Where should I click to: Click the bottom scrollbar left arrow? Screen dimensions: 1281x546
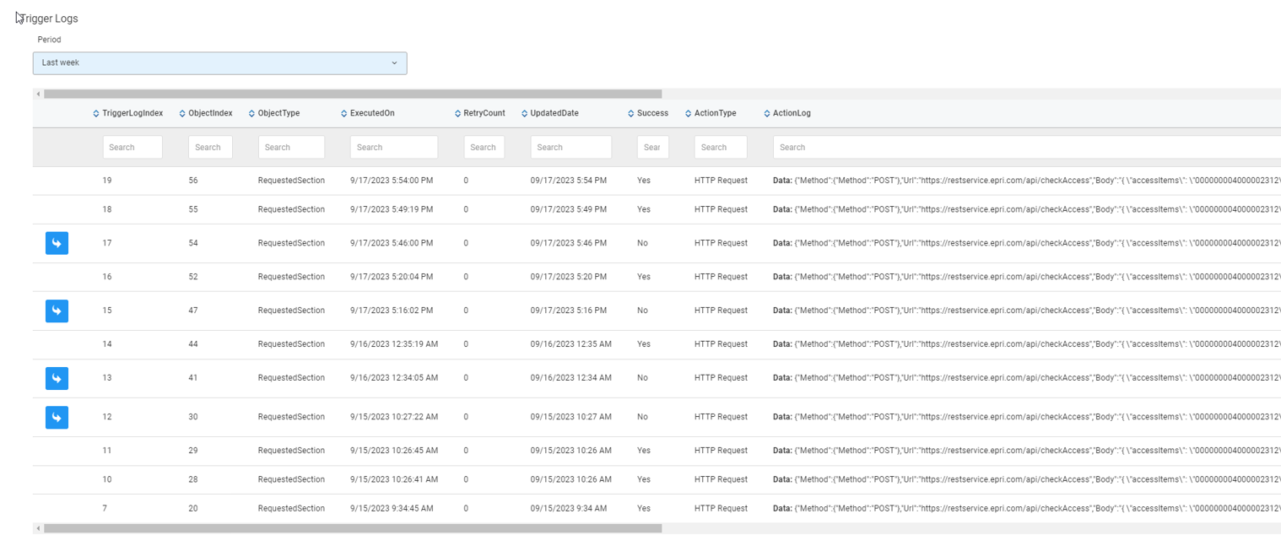pyautogui.click(x=38, y=528)
